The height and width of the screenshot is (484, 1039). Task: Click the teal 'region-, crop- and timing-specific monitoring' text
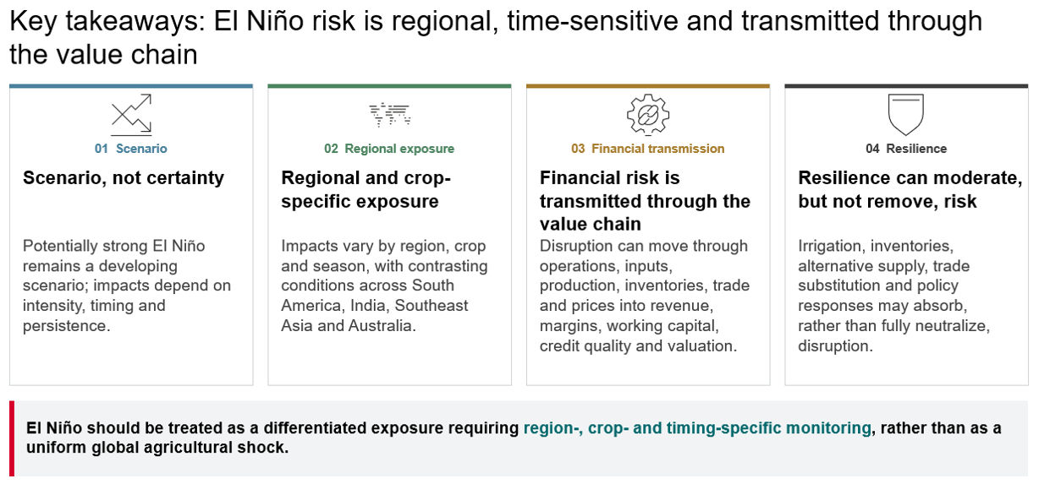697,428
